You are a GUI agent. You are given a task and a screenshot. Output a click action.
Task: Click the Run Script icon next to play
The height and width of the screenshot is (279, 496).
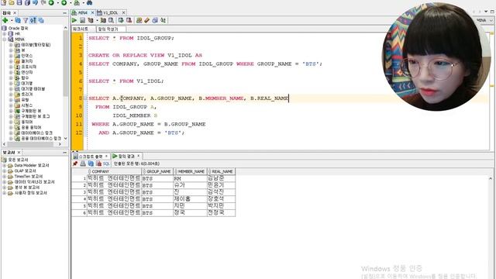(x=82, y=20)
